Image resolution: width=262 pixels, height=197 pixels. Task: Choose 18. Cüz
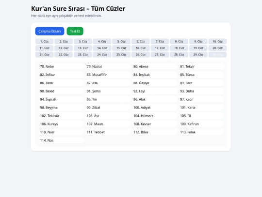point(179,48)
